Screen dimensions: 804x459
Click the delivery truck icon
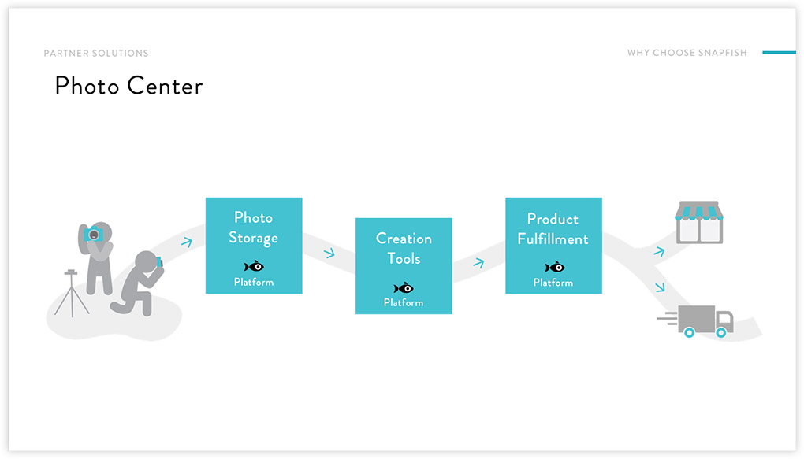tap(695, 321)
